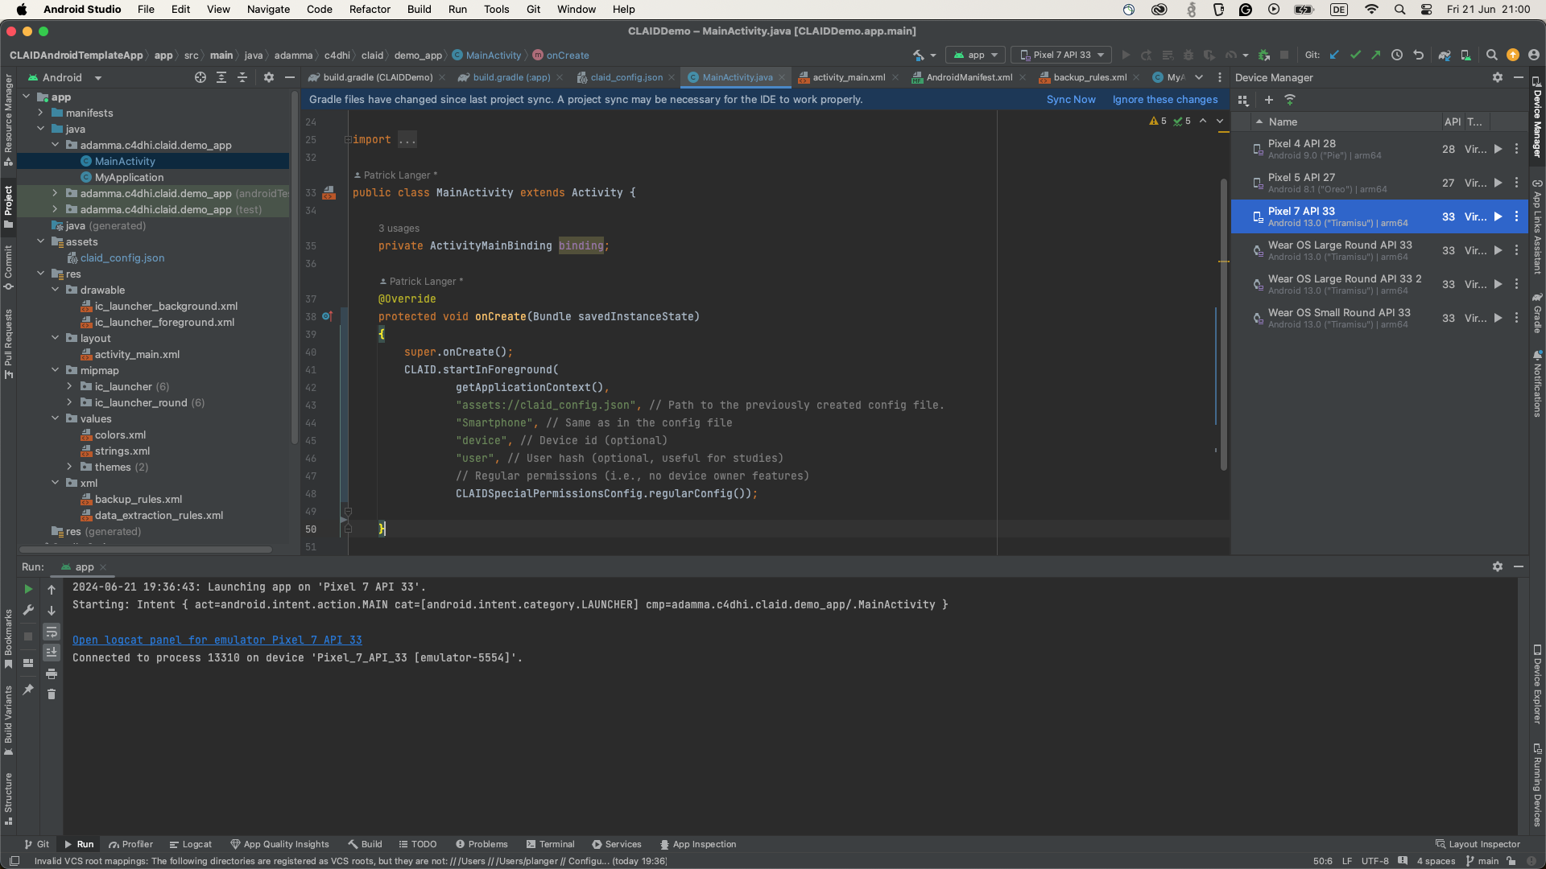Toggle the Commit tool window side tab
Screen dimensions: 1546x869
point(8,267)
